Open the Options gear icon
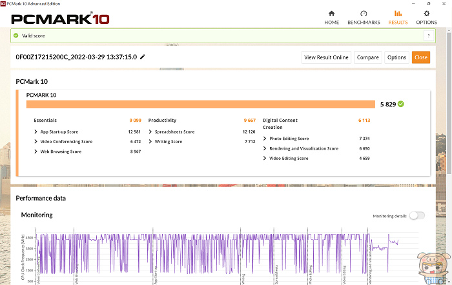 pos(426,14)
